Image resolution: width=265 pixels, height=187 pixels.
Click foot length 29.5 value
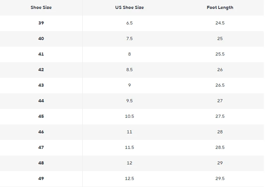point(220,179)
